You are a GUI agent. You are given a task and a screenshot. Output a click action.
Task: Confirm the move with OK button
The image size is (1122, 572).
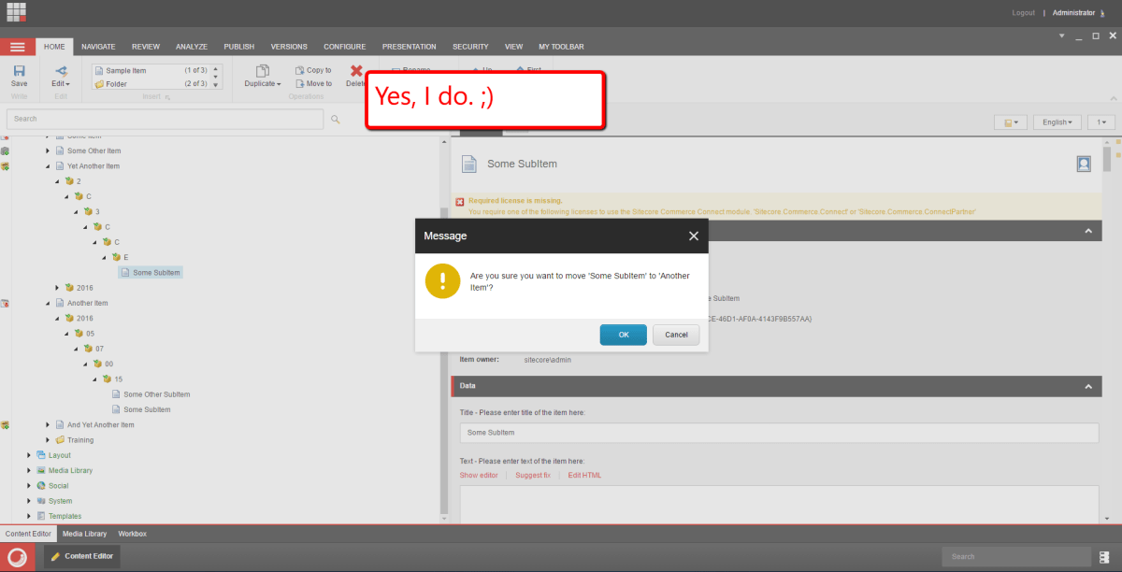tap(623, 335)
